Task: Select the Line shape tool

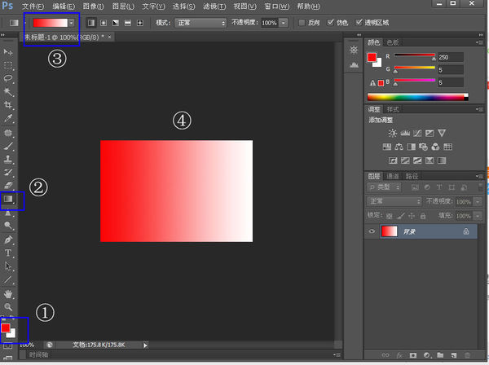Action: [x=8, y=279]
